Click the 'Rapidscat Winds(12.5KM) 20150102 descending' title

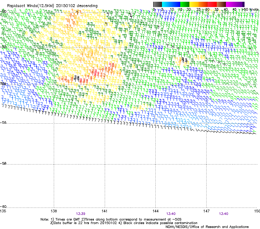point(52,6)
